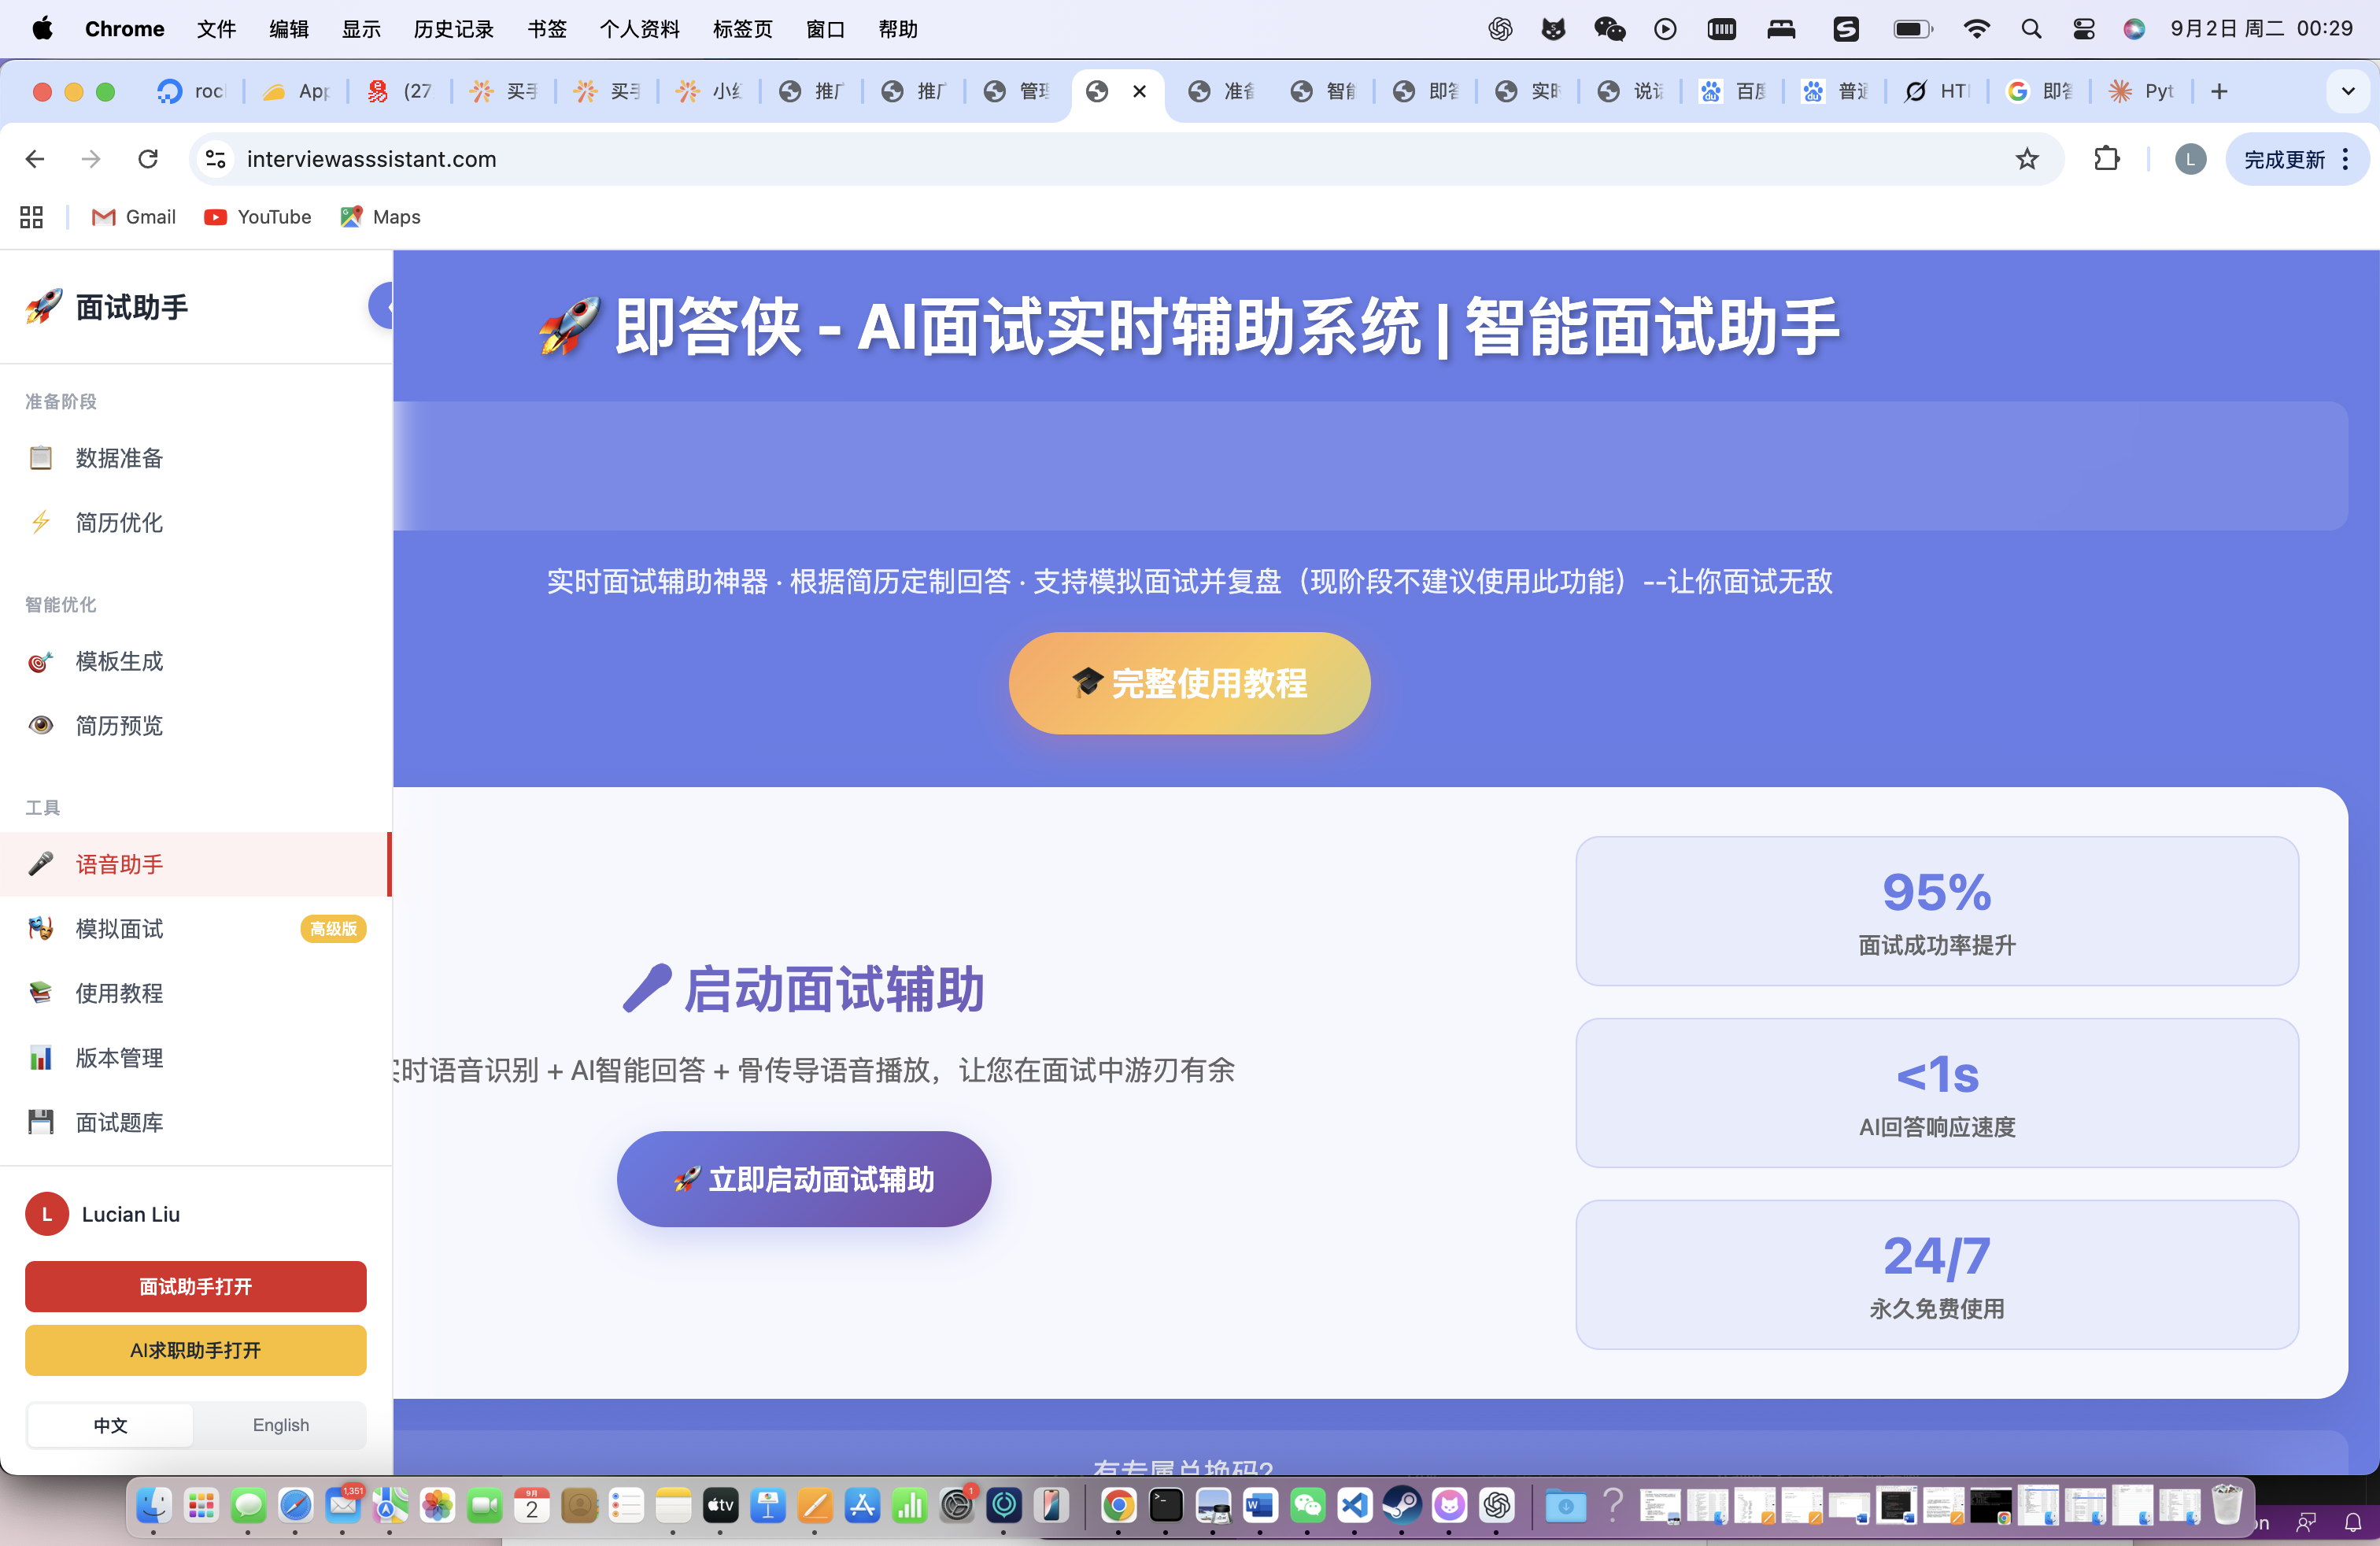Open the three-dot menu beside 完成更新
The image size is (2380, 1546).
2345,159
